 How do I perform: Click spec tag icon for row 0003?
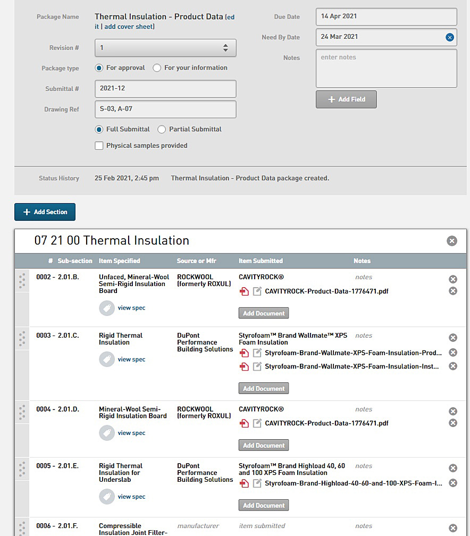coord(107,359)
